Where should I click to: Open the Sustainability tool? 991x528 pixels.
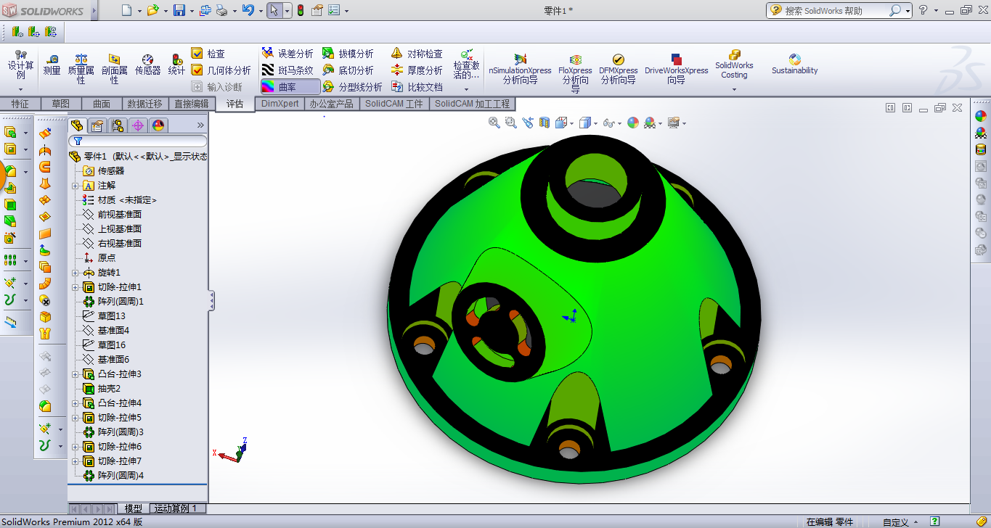[x=794, y=64]
